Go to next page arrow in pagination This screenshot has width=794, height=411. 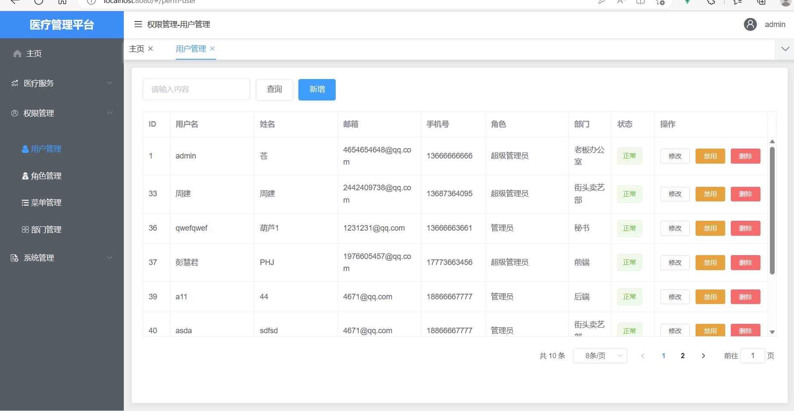point(703,356)
